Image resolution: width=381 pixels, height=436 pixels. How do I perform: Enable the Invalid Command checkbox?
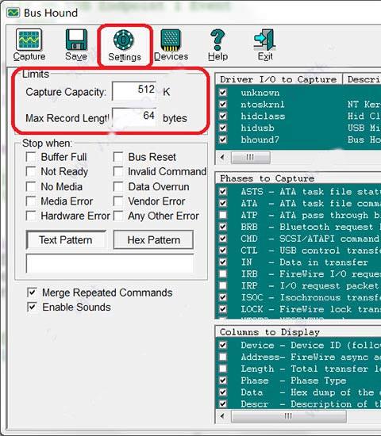pyautogui.click(x=118, y=171)
